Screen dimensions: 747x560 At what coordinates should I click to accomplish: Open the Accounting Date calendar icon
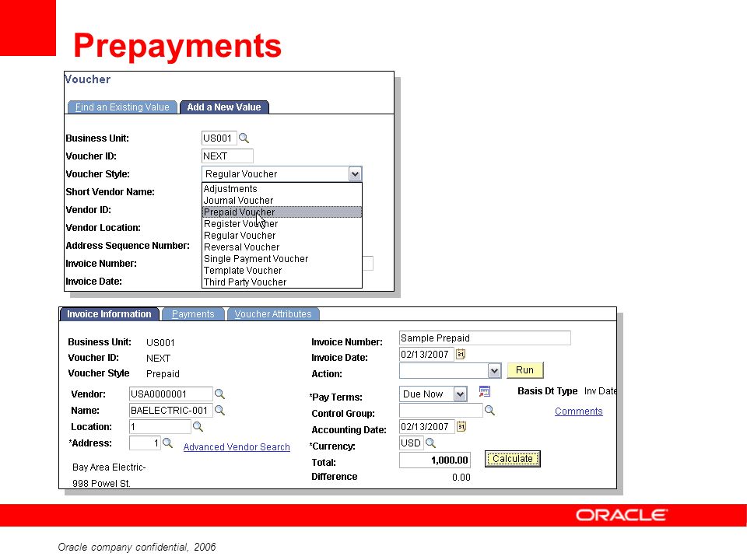[461, 426]
